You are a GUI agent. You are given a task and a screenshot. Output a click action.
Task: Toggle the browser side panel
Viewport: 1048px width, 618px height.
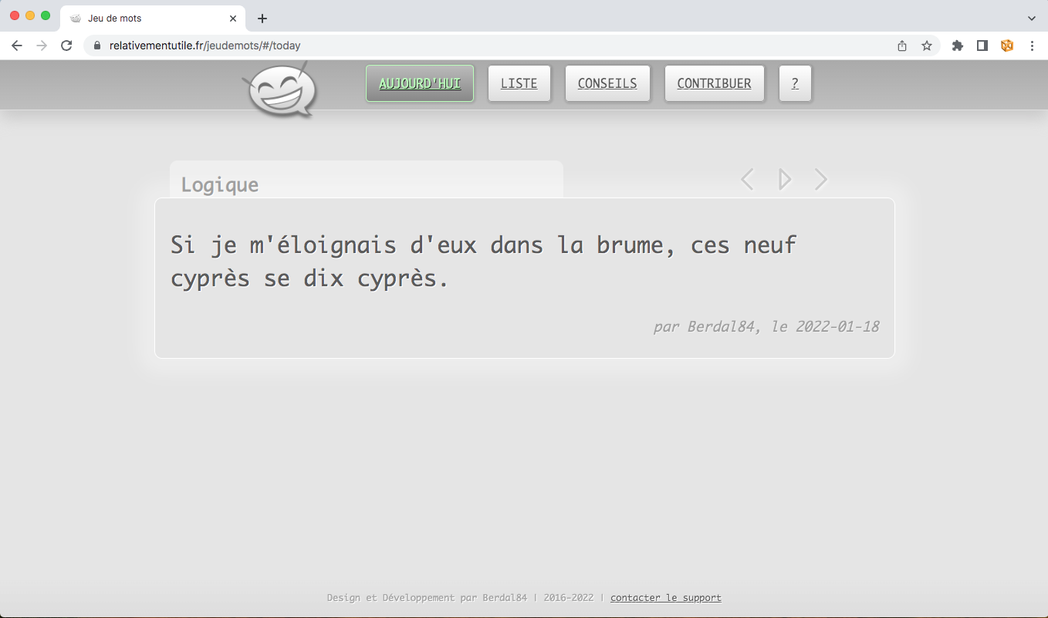pos(982,46)
